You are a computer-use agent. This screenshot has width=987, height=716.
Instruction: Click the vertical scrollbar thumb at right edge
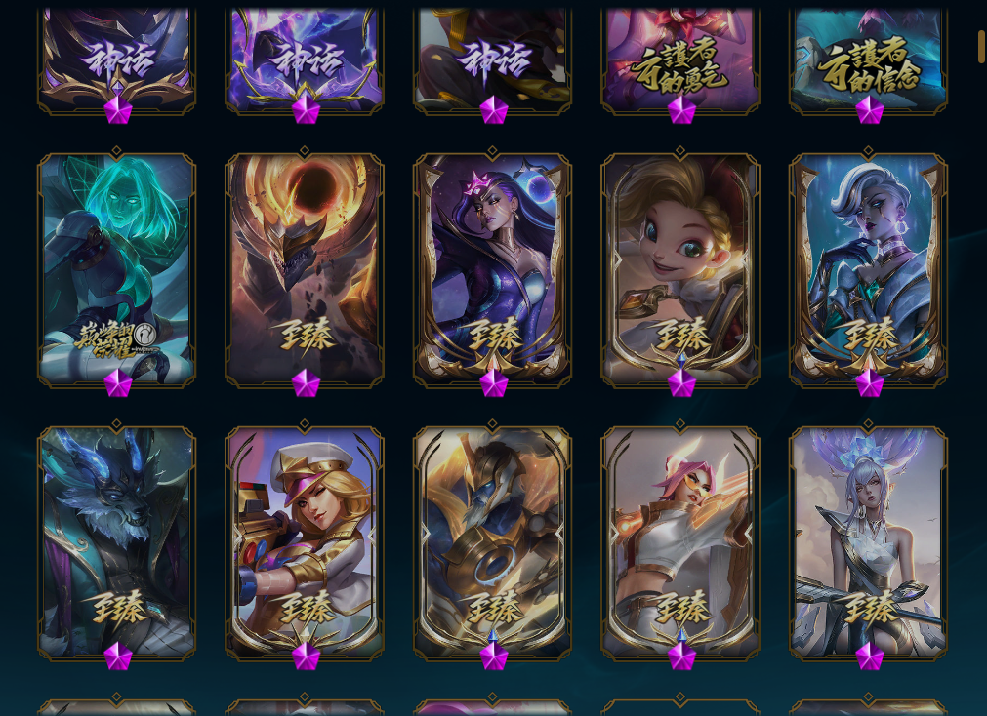tap(981, 47)
